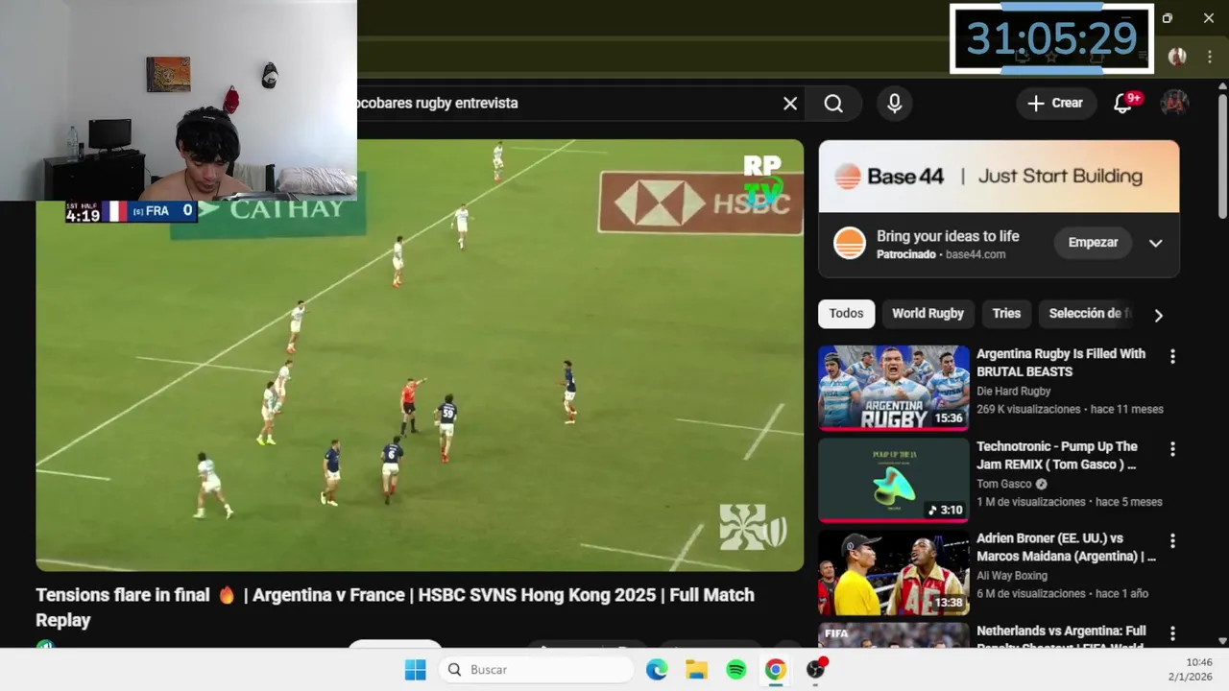Open Chrome three-dot menu

(1209, 57)
